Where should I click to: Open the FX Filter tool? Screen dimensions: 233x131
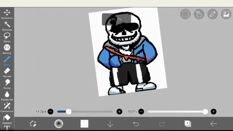(7, 49)
